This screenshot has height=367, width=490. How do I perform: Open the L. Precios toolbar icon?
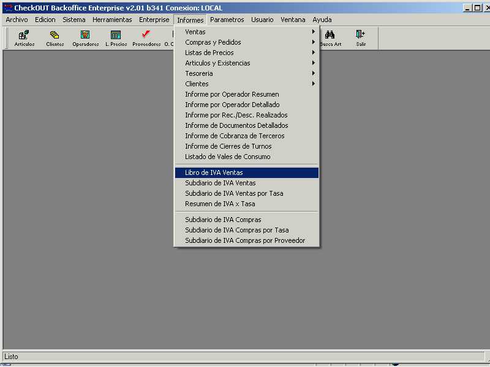click(116, 39)
